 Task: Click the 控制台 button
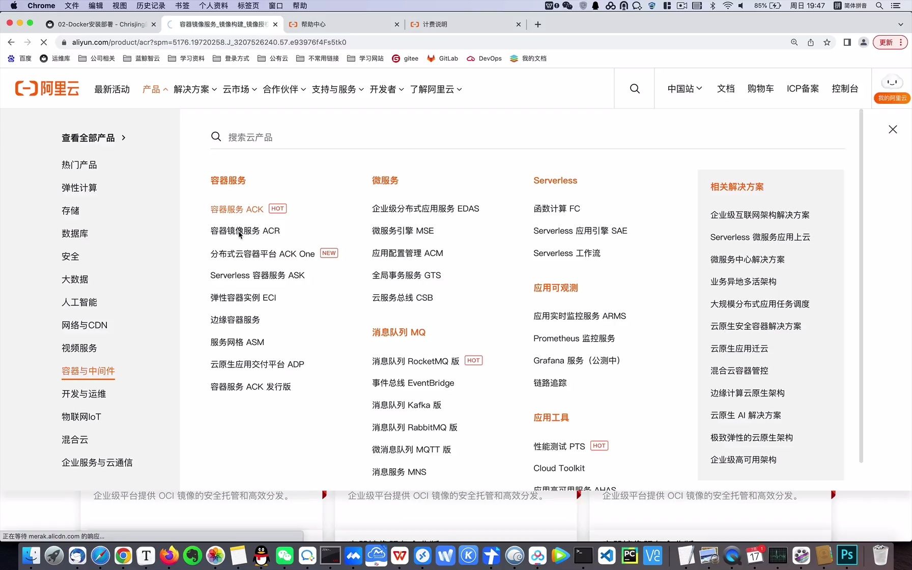coord(845,89)
